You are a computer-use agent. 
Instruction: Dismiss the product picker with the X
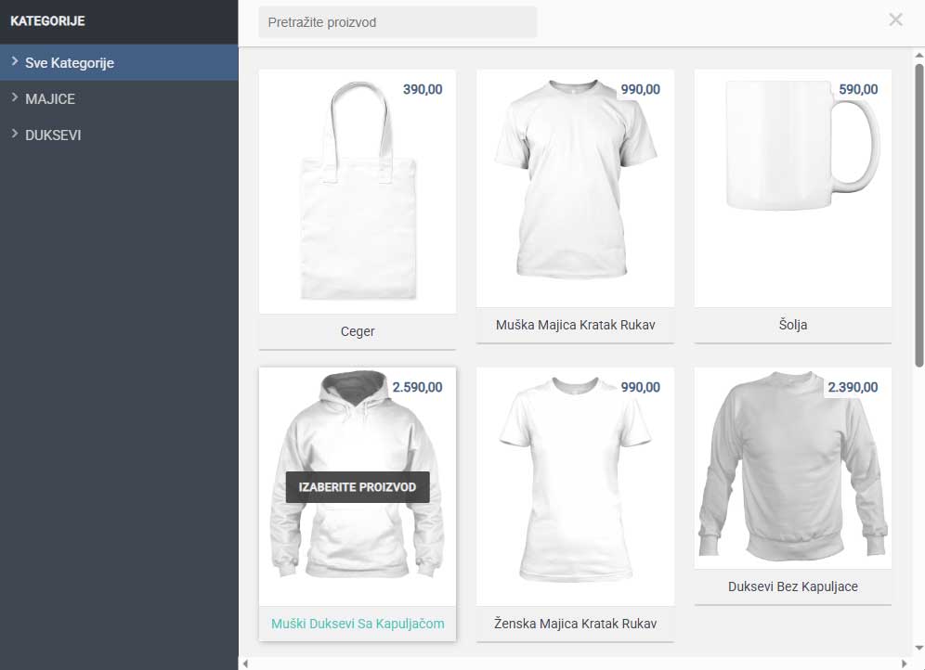pyautogui.click(x=895, y=19)
